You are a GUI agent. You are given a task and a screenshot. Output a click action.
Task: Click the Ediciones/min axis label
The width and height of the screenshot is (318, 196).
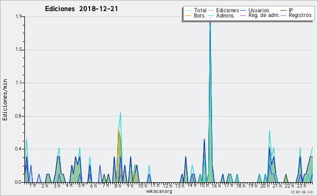[x=5, y=100]
